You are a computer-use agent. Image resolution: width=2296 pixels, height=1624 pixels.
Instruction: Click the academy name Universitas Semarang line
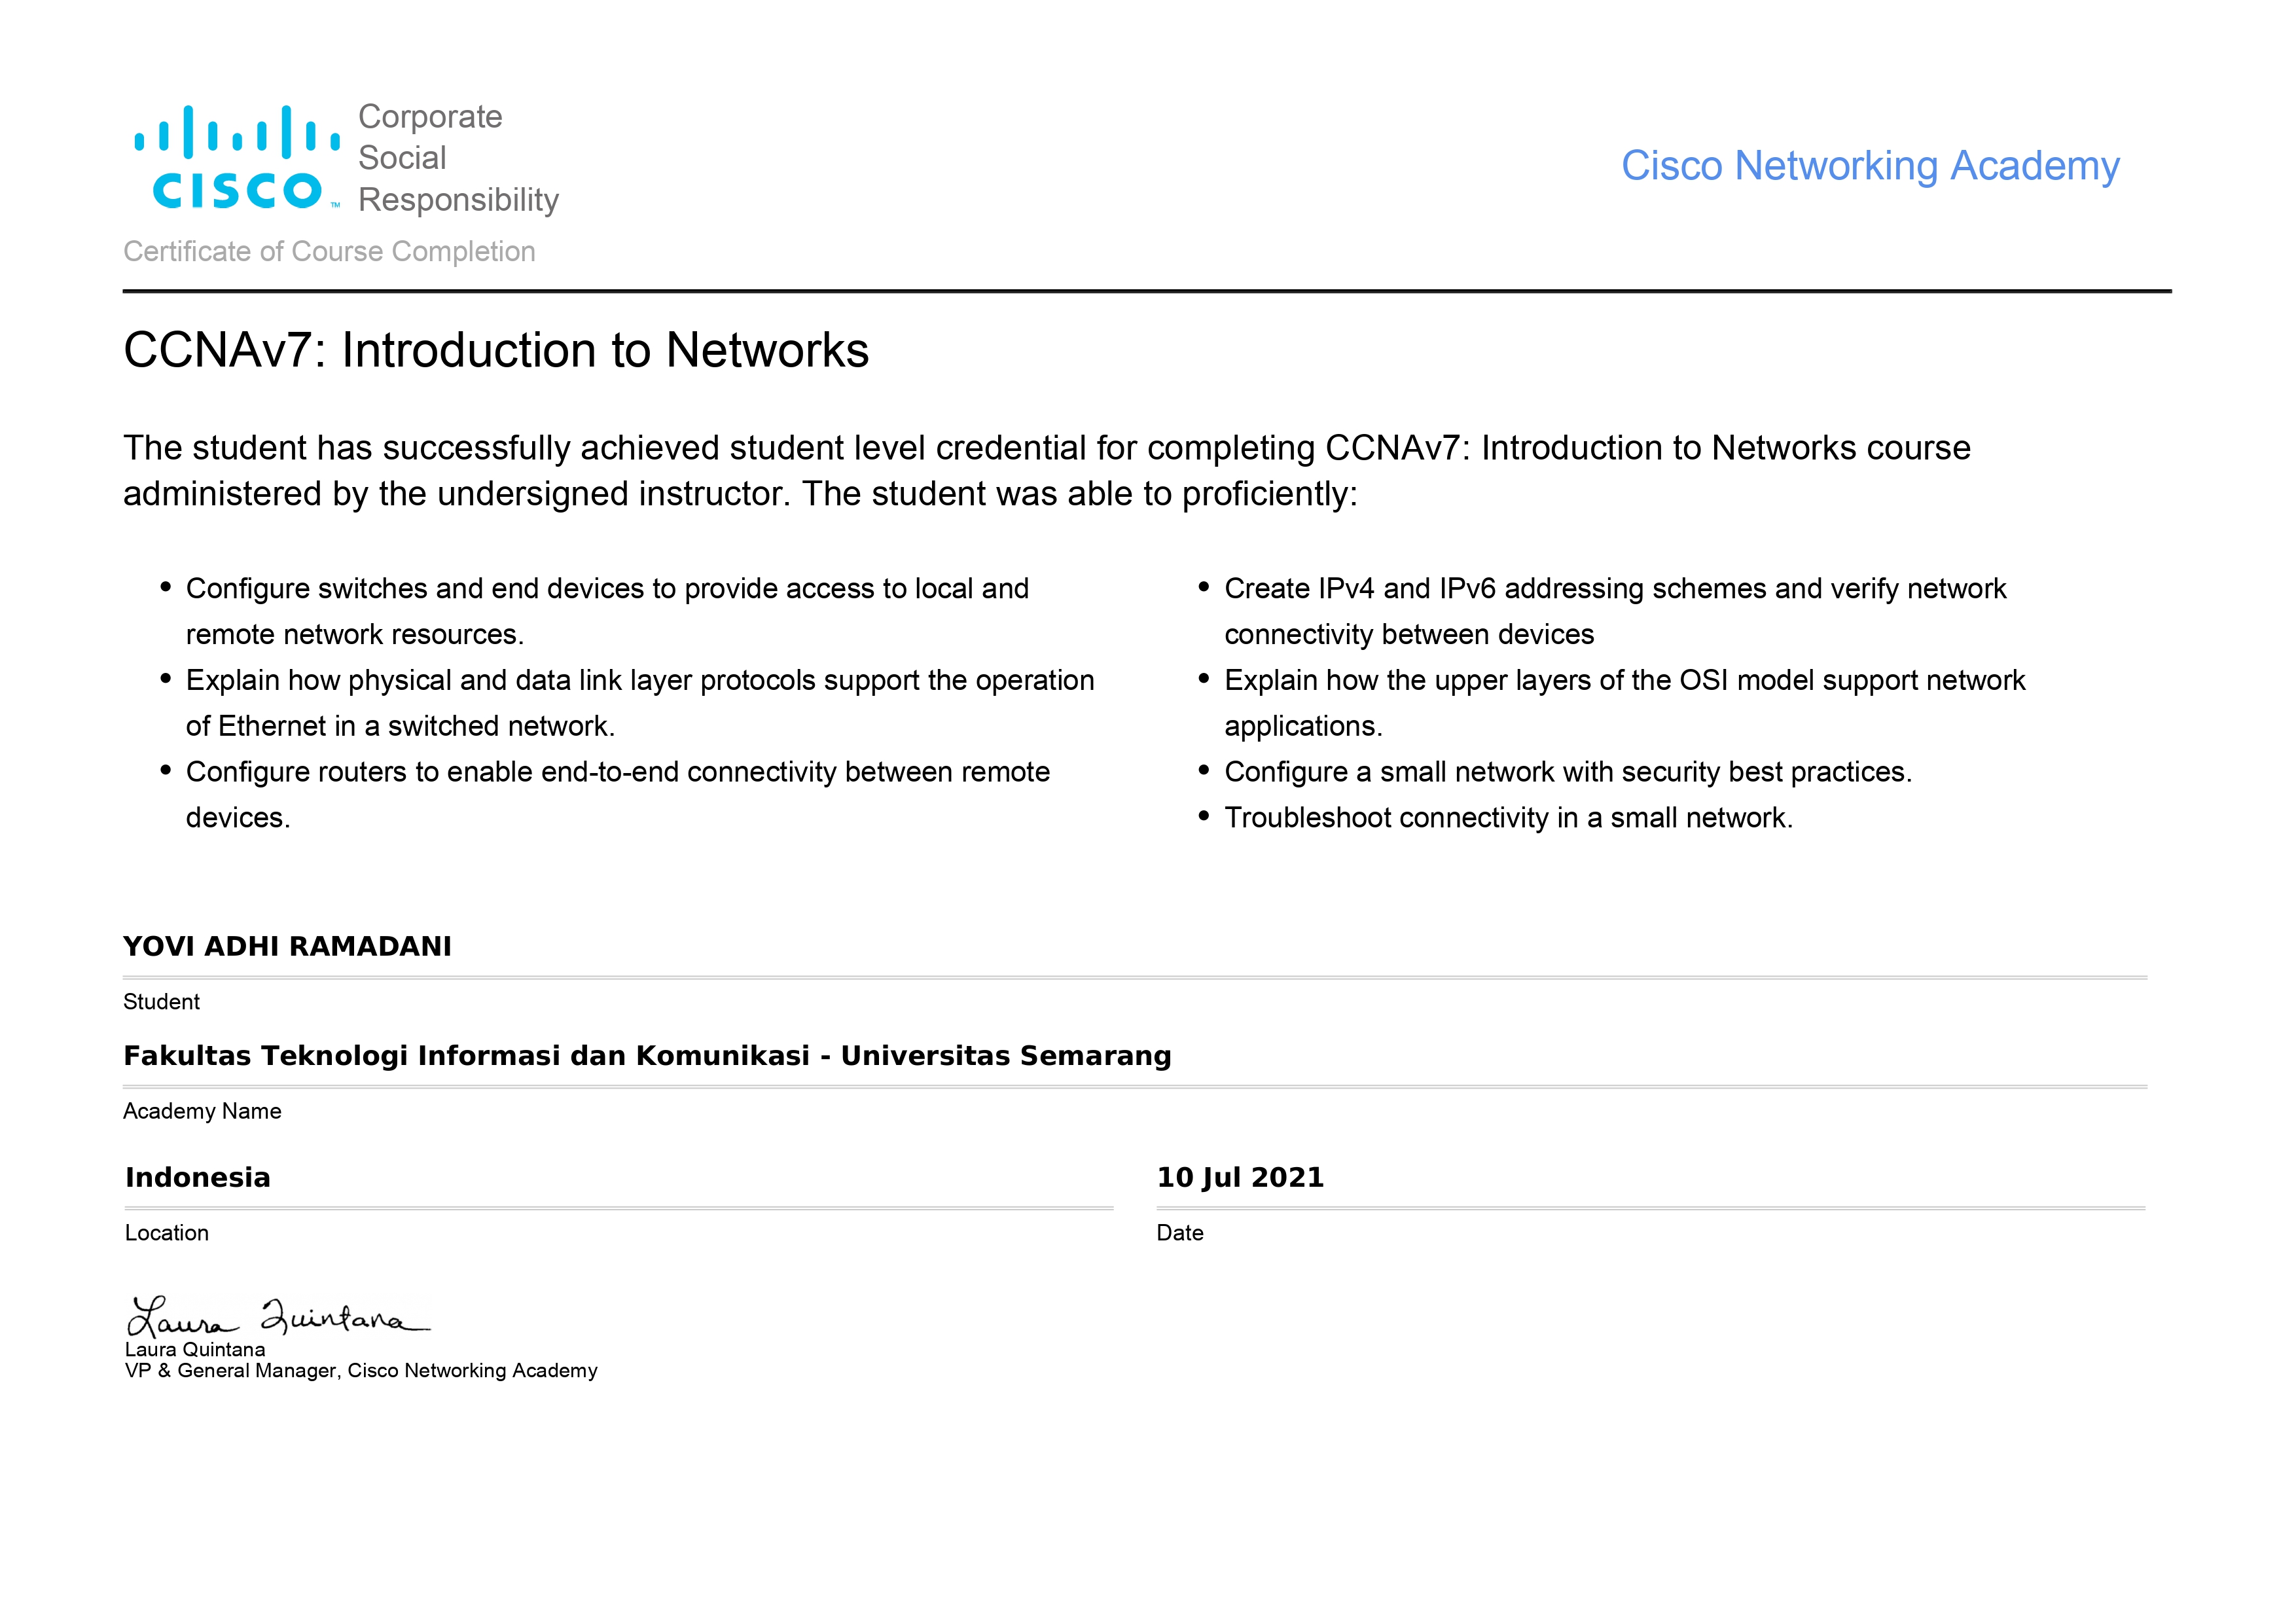pyautogui.click(x=647, y=1056)
